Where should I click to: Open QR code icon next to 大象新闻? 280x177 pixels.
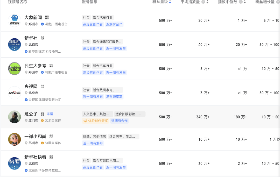click(x=47, y=17)
